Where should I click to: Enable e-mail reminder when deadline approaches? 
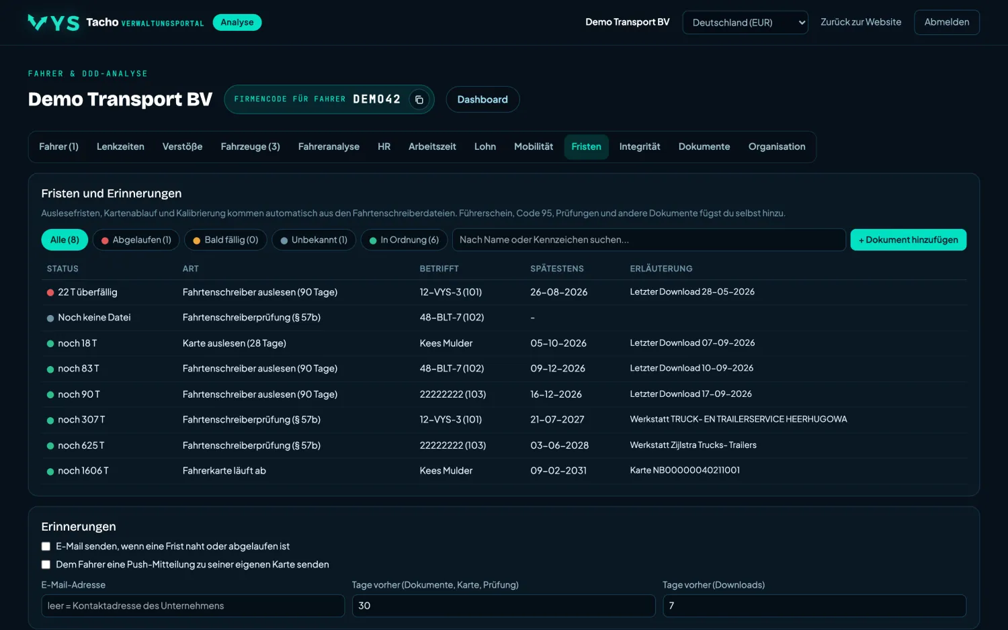(x=46, y=547)
